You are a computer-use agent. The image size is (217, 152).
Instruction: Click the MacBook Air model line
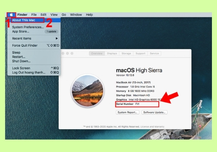(133, 83)
